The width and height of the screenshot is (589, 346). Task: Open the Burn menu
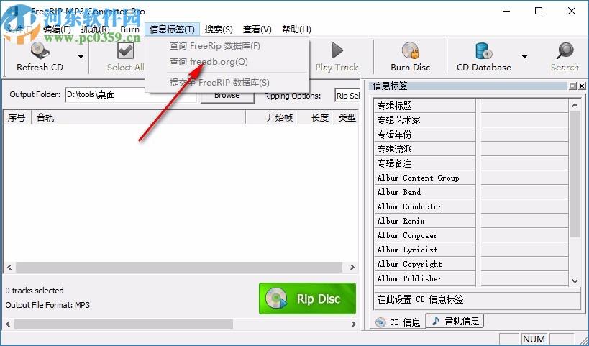point(129,29)
